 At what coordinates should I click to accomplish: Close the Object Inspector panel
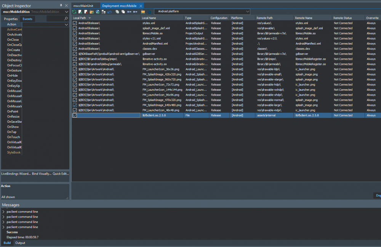tap(66, 5)
